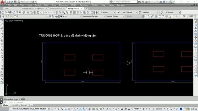Switch to the Layout1 tab
The image size is (198, 111).
(15, 105)
